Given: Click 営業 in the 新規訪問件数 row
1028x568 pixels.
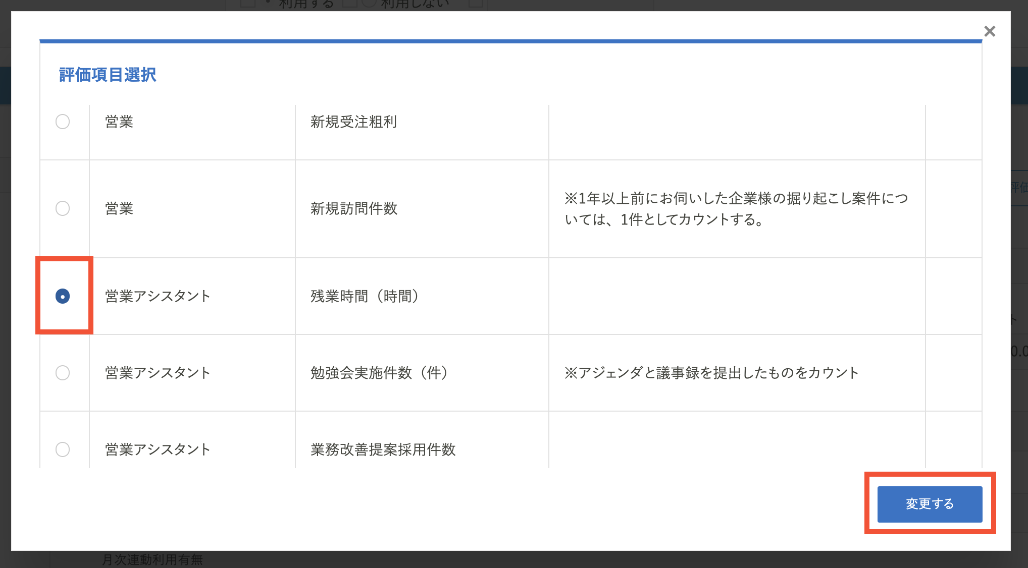Looking at the screenshot, I should pos(119,208).
